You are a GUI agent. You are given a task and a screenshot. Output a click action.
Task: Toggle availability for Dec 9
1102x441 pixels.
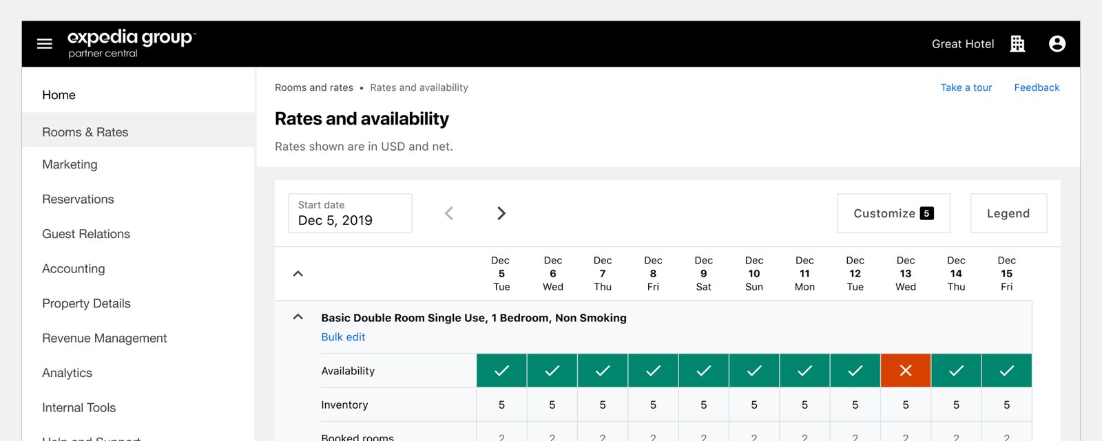704,371
